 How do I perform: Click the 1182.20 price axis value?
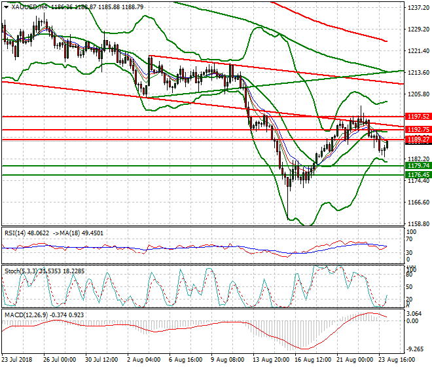tap(418, 159)
